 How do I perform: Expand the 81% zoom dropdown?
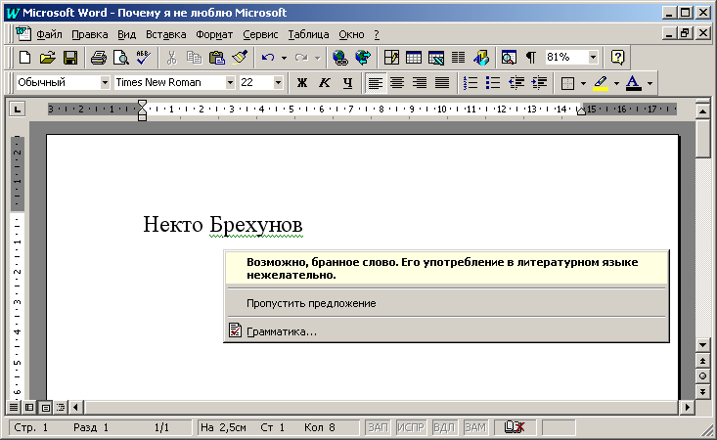pyautogui.click(x=594, y=58)
